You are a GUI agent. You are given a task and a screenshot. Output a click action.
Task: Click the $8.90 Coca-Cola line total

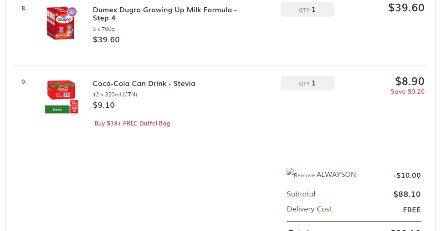tap(410, 81)
